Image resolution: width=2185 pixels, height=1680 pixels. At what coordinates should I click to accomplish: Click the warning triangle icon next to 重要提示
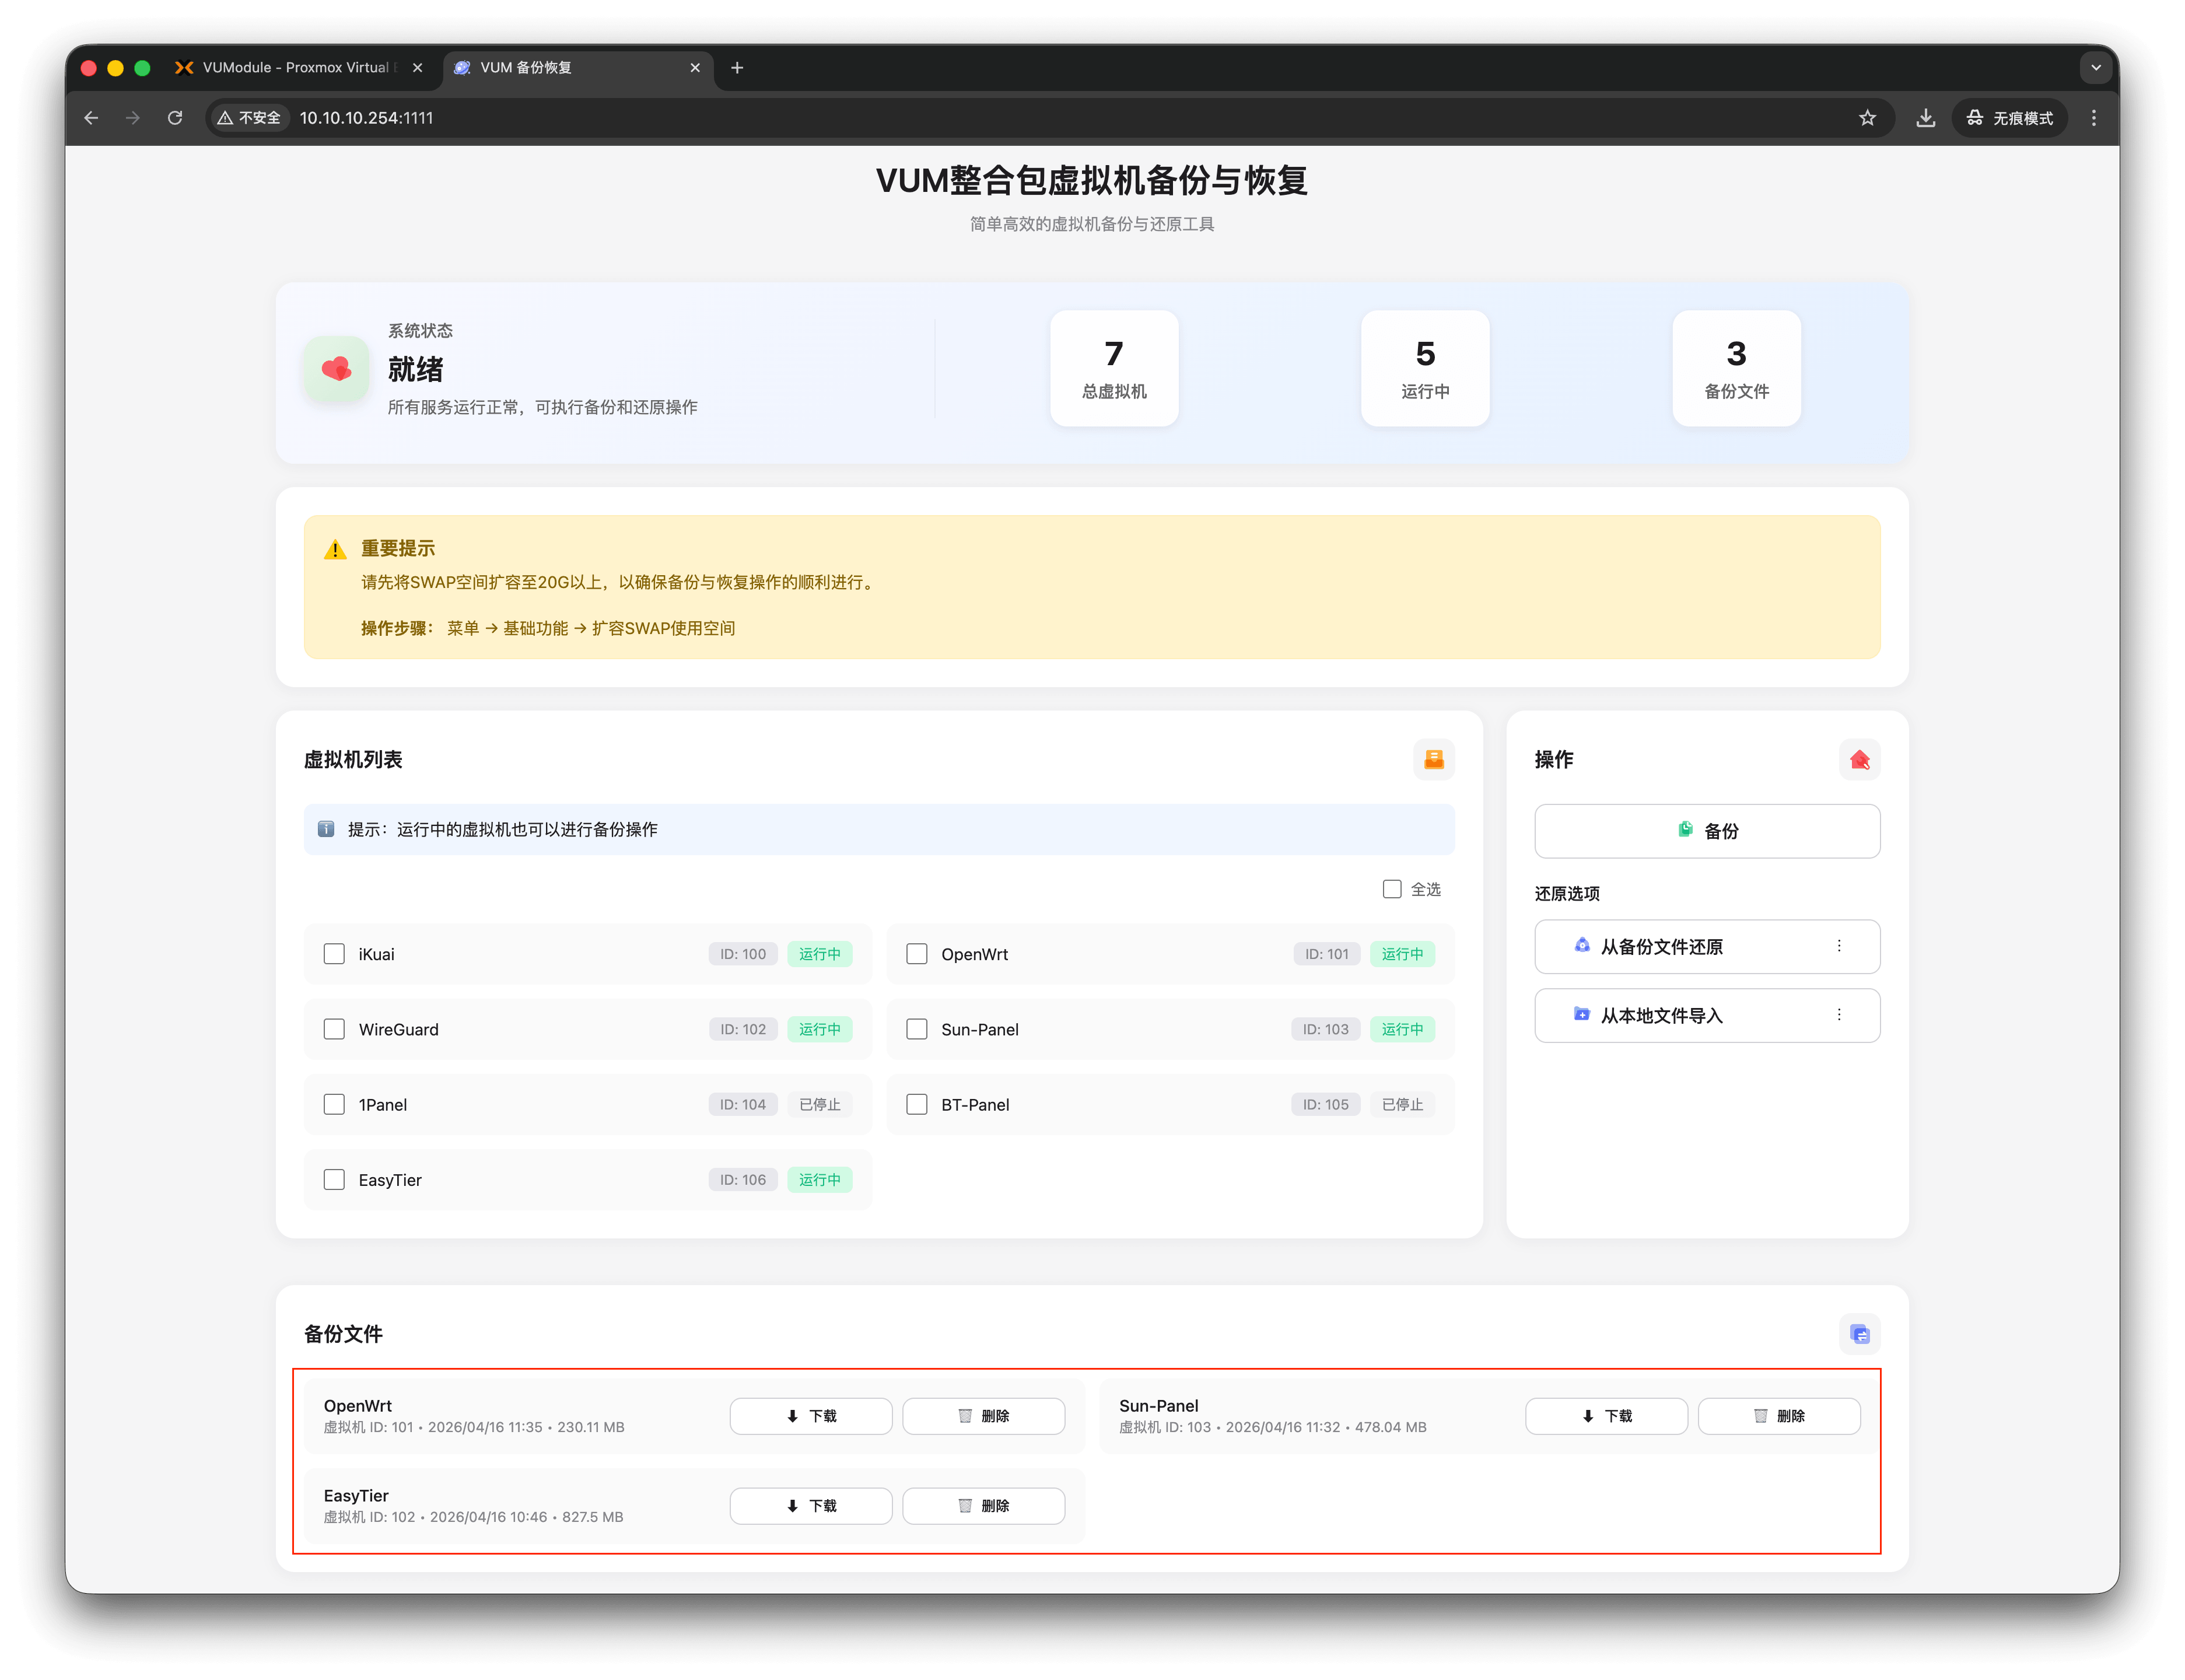pos(335,549)
